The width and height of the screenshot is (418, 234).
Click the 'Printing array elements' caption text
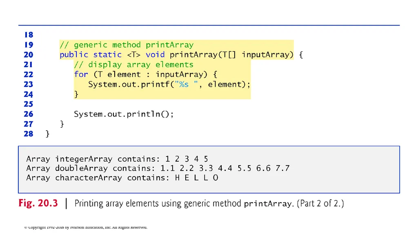[x=209, y=203]
